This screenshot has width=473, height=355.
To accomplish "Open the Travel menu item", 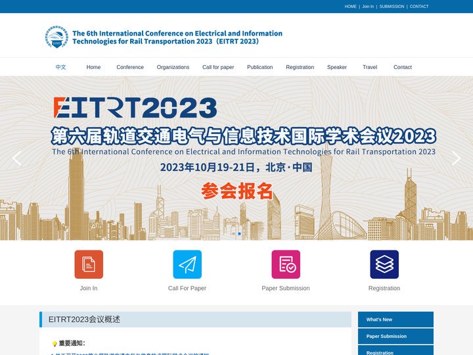I will tap(370, 67).
